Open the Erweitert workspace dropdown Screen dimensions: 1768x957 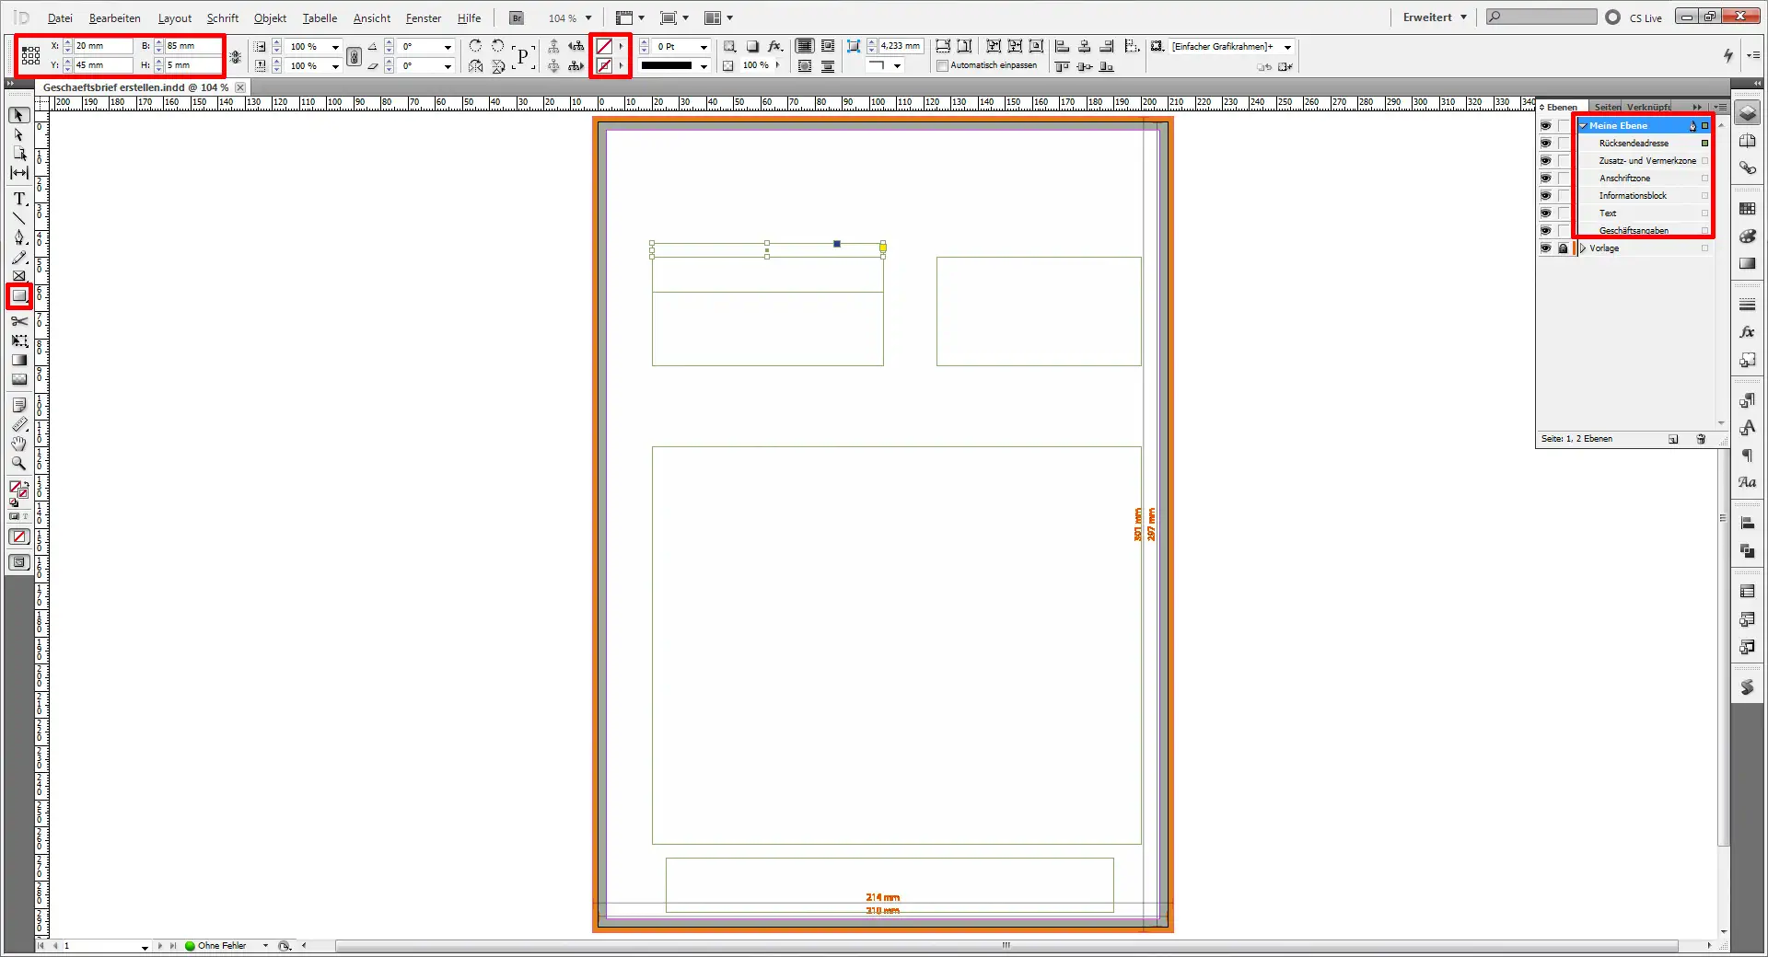pyautogui.click(x=1435, y=17)
